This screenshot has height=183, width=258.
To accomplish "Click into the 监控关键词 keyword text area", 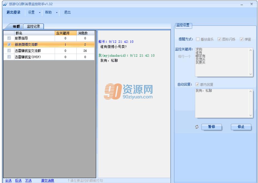I will (224, 62).
